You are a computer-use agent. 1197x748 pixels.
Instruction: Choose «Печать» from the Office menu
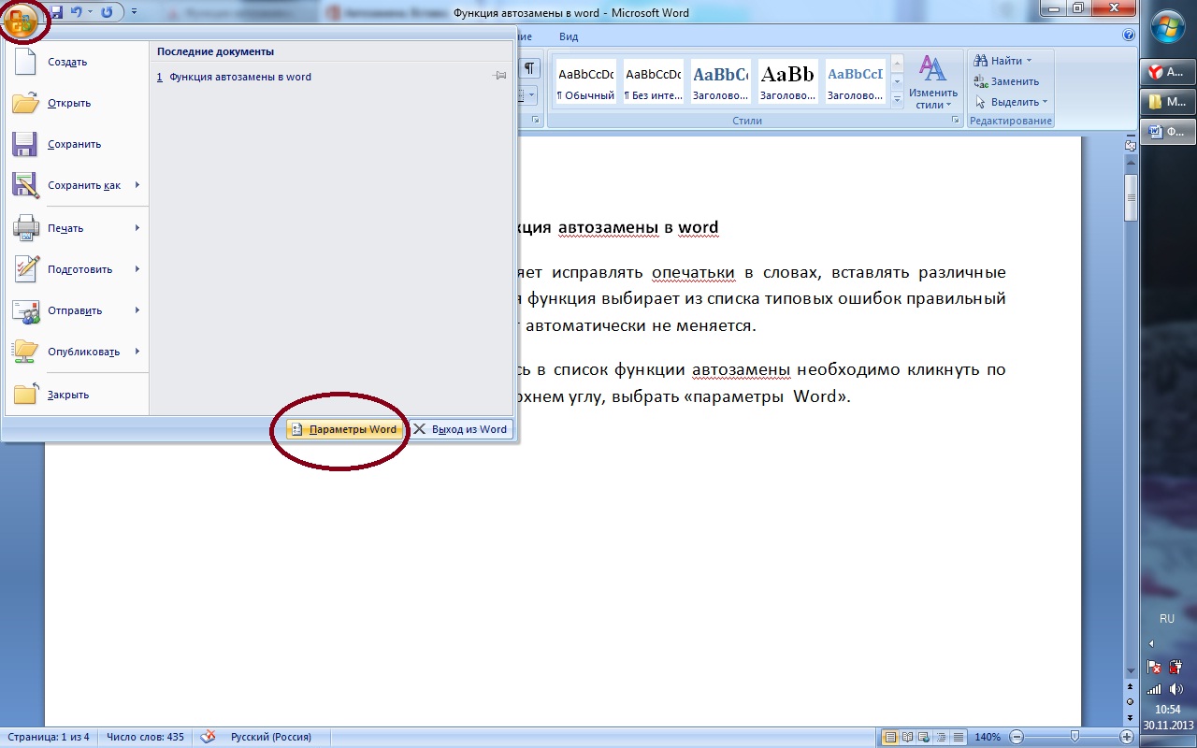point(65,228)
